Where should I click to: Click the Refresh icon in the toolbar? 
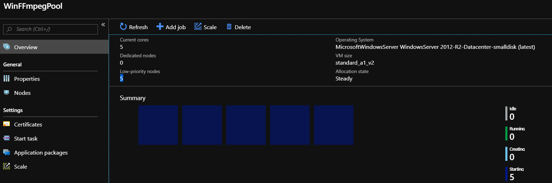(x=123, y=27)
